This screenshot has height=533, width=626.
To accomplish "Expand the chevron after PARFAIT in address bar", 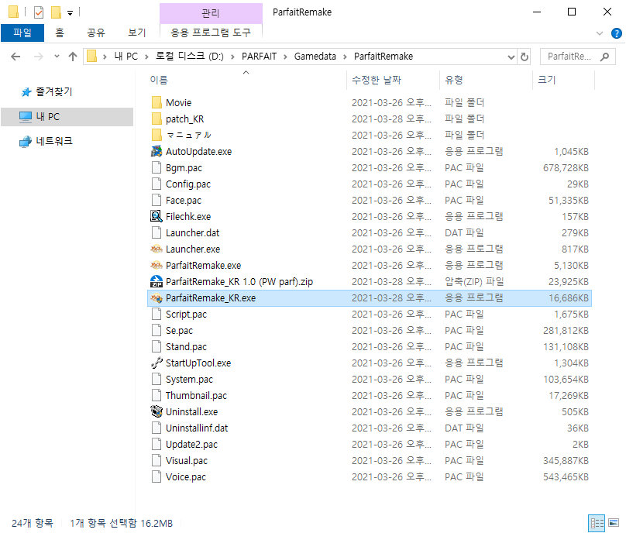I will tap(285, 57).
